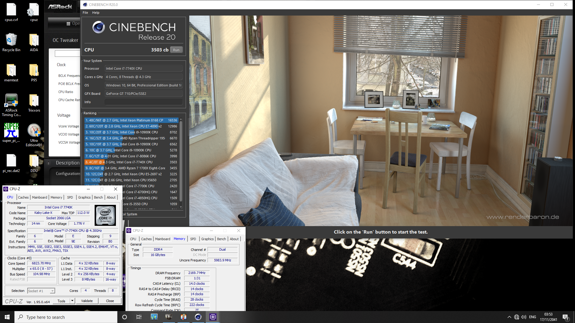Open ENG language indicator in tray
This screenshot has width=575, height=323.
532,317
